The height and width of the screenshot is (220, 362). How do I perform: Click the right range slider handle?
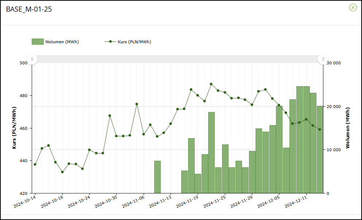point(323,59)
